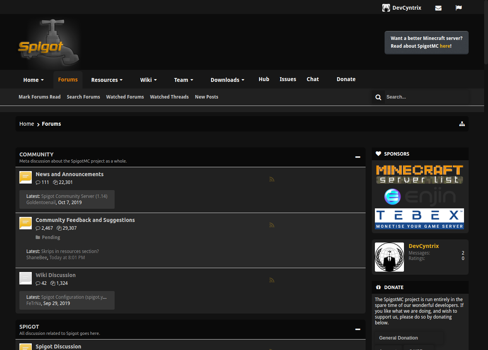Collapse the SPIGOT section

pos(357,329)
